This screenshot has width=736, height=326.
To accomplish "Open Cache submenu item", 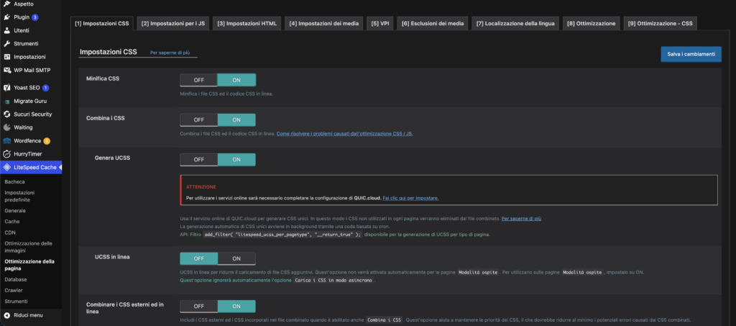I will click(12, 221).
